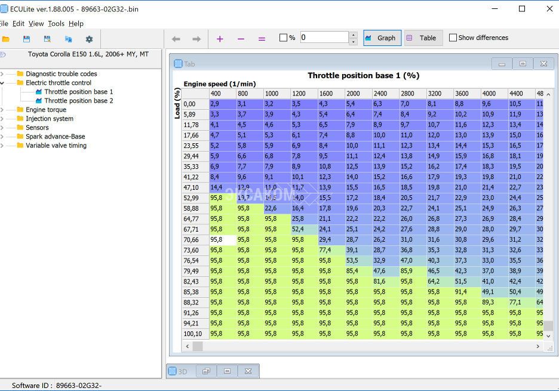Click the open file folder icon
Image resolution: width=559 pixels, height=391 pixels.
pos(6,39)
